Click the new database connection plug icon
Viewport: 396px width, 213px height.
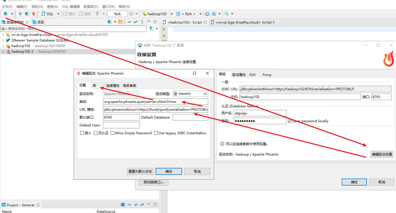[x=6, y=14]
